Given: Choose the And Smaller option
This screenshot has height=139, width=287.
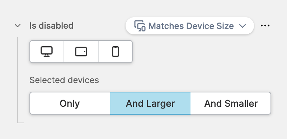Looking at the screenshot, I should (x=231, y=103).
